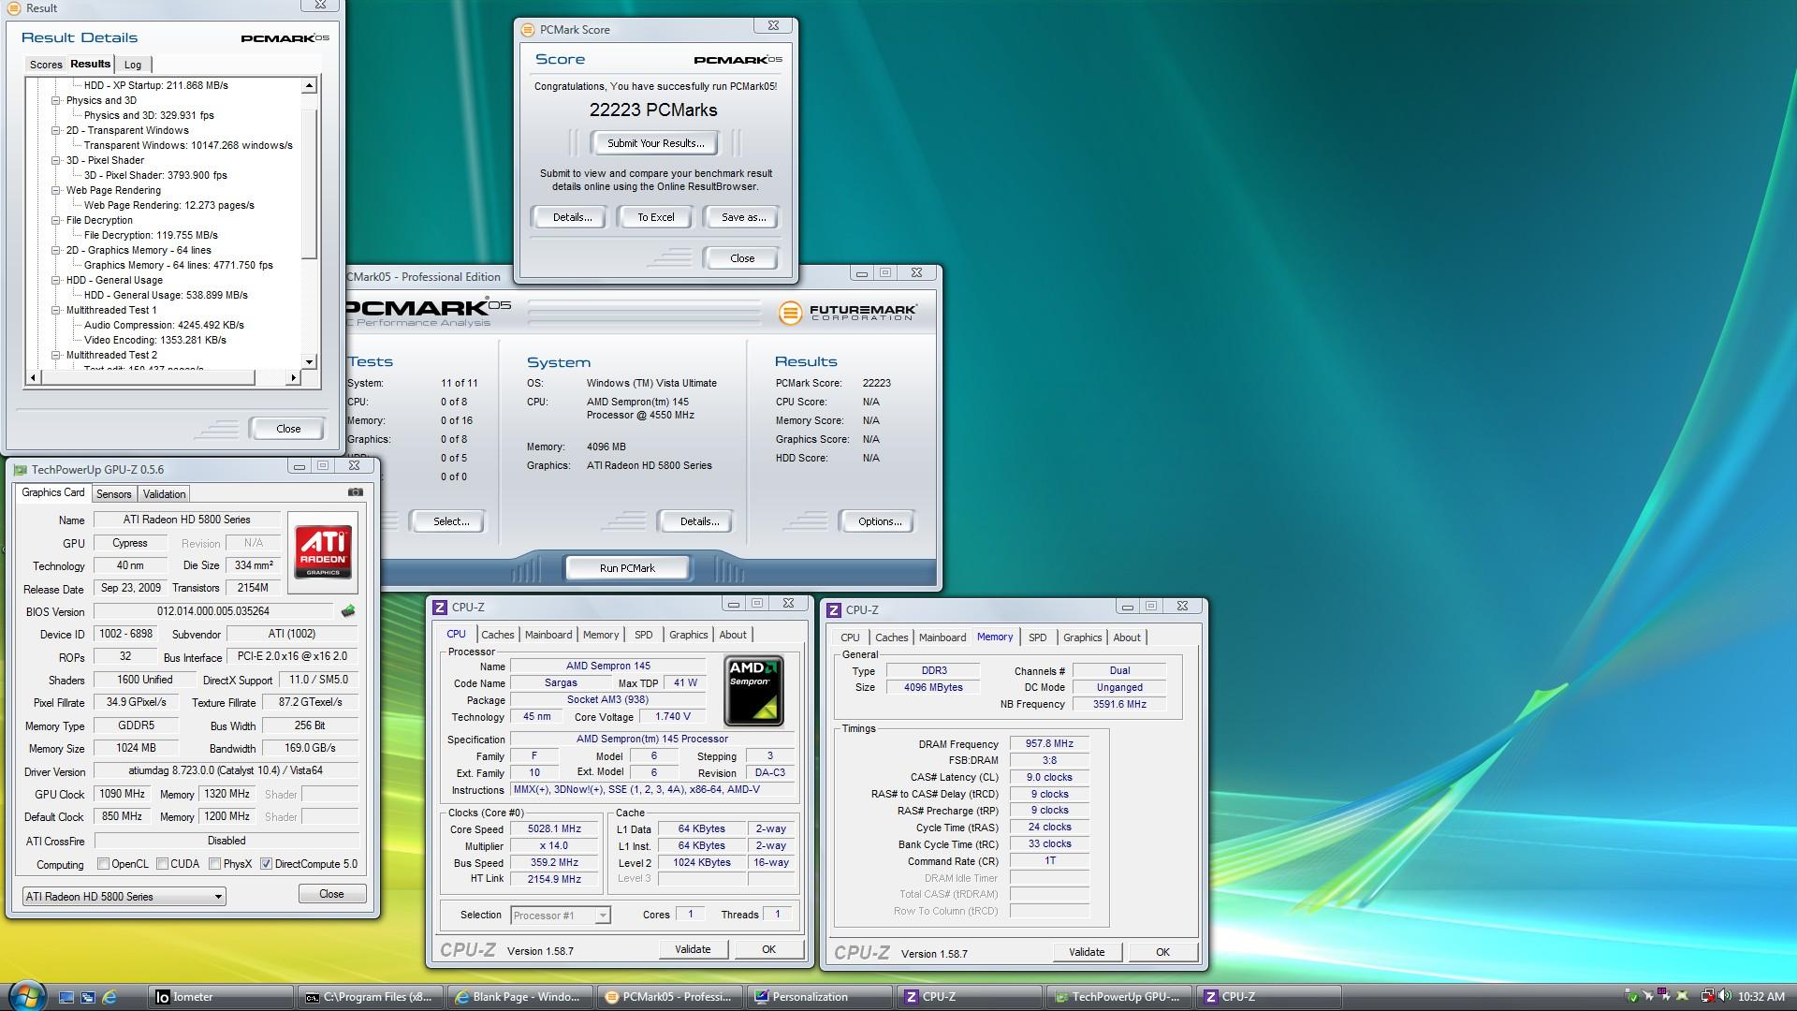The height and width of the screenshot is (1011, 1797).
Task: Click the DRAM Frequency value 957.8 MHz
Action: coord(1049,744)
